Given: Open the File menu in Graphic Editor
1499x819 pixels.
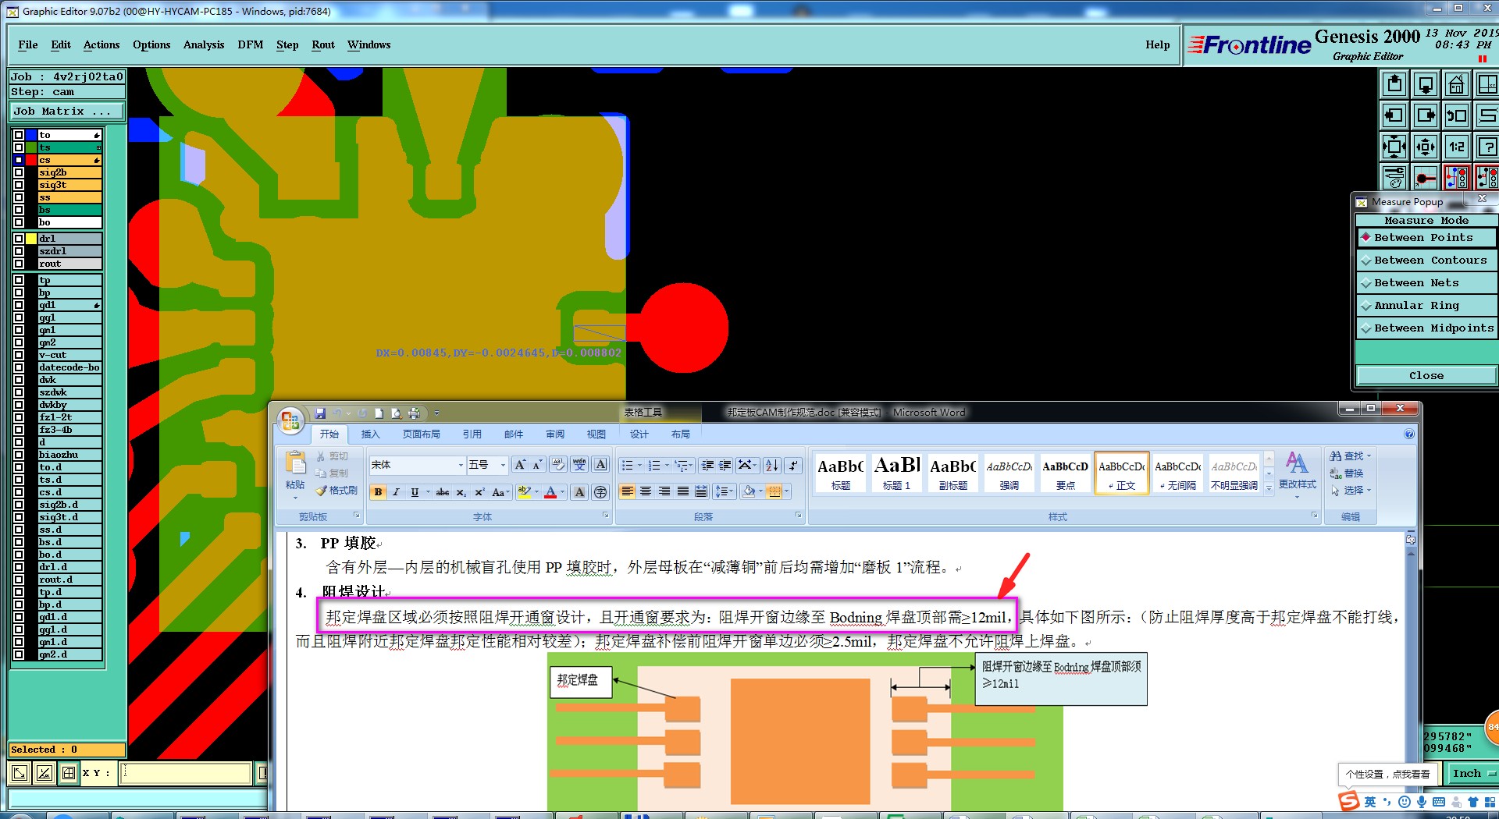Looking at the screenshot, I should click(28, 45).
